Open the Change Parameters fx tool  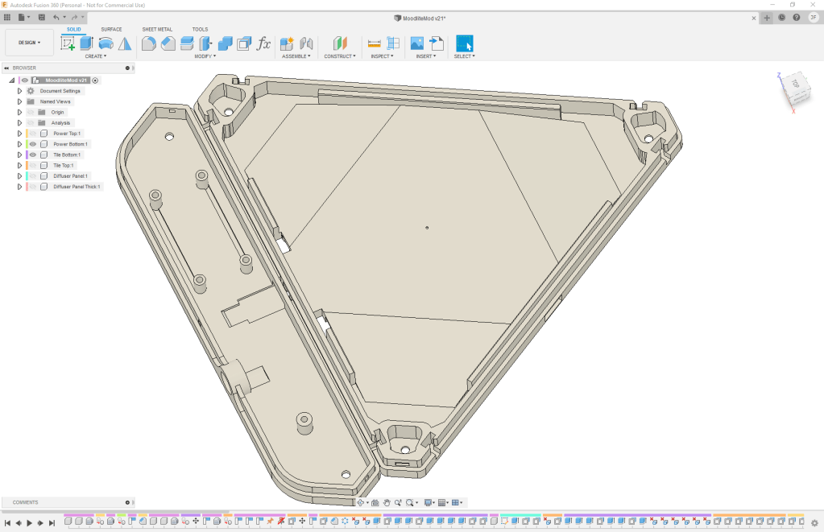point(263,43)
